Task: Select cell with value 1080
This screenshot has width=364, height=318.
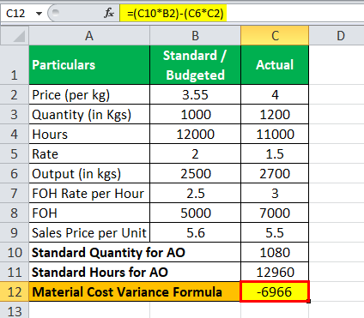Action: pos(275,252)
